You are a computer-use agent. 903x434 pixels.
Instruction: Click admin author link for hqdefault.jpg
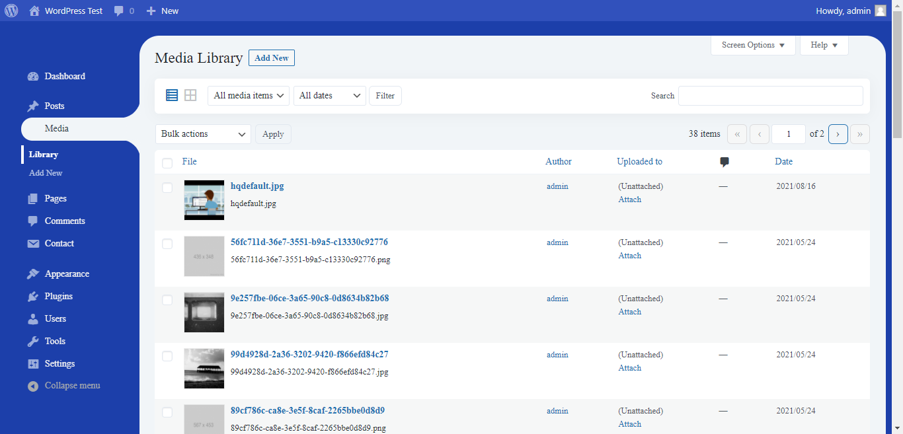click(557, 186)
